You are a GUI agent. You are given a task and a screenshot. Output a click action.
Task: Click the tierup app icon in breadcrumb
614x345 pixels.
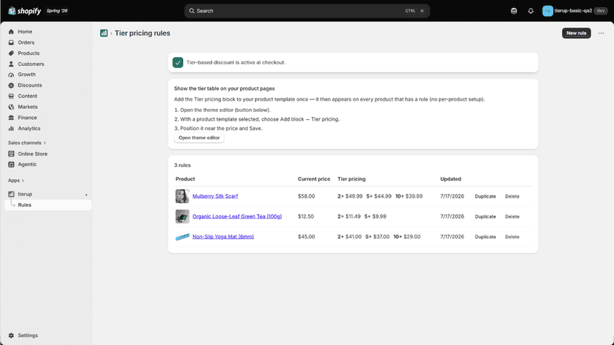click(104, 33)
